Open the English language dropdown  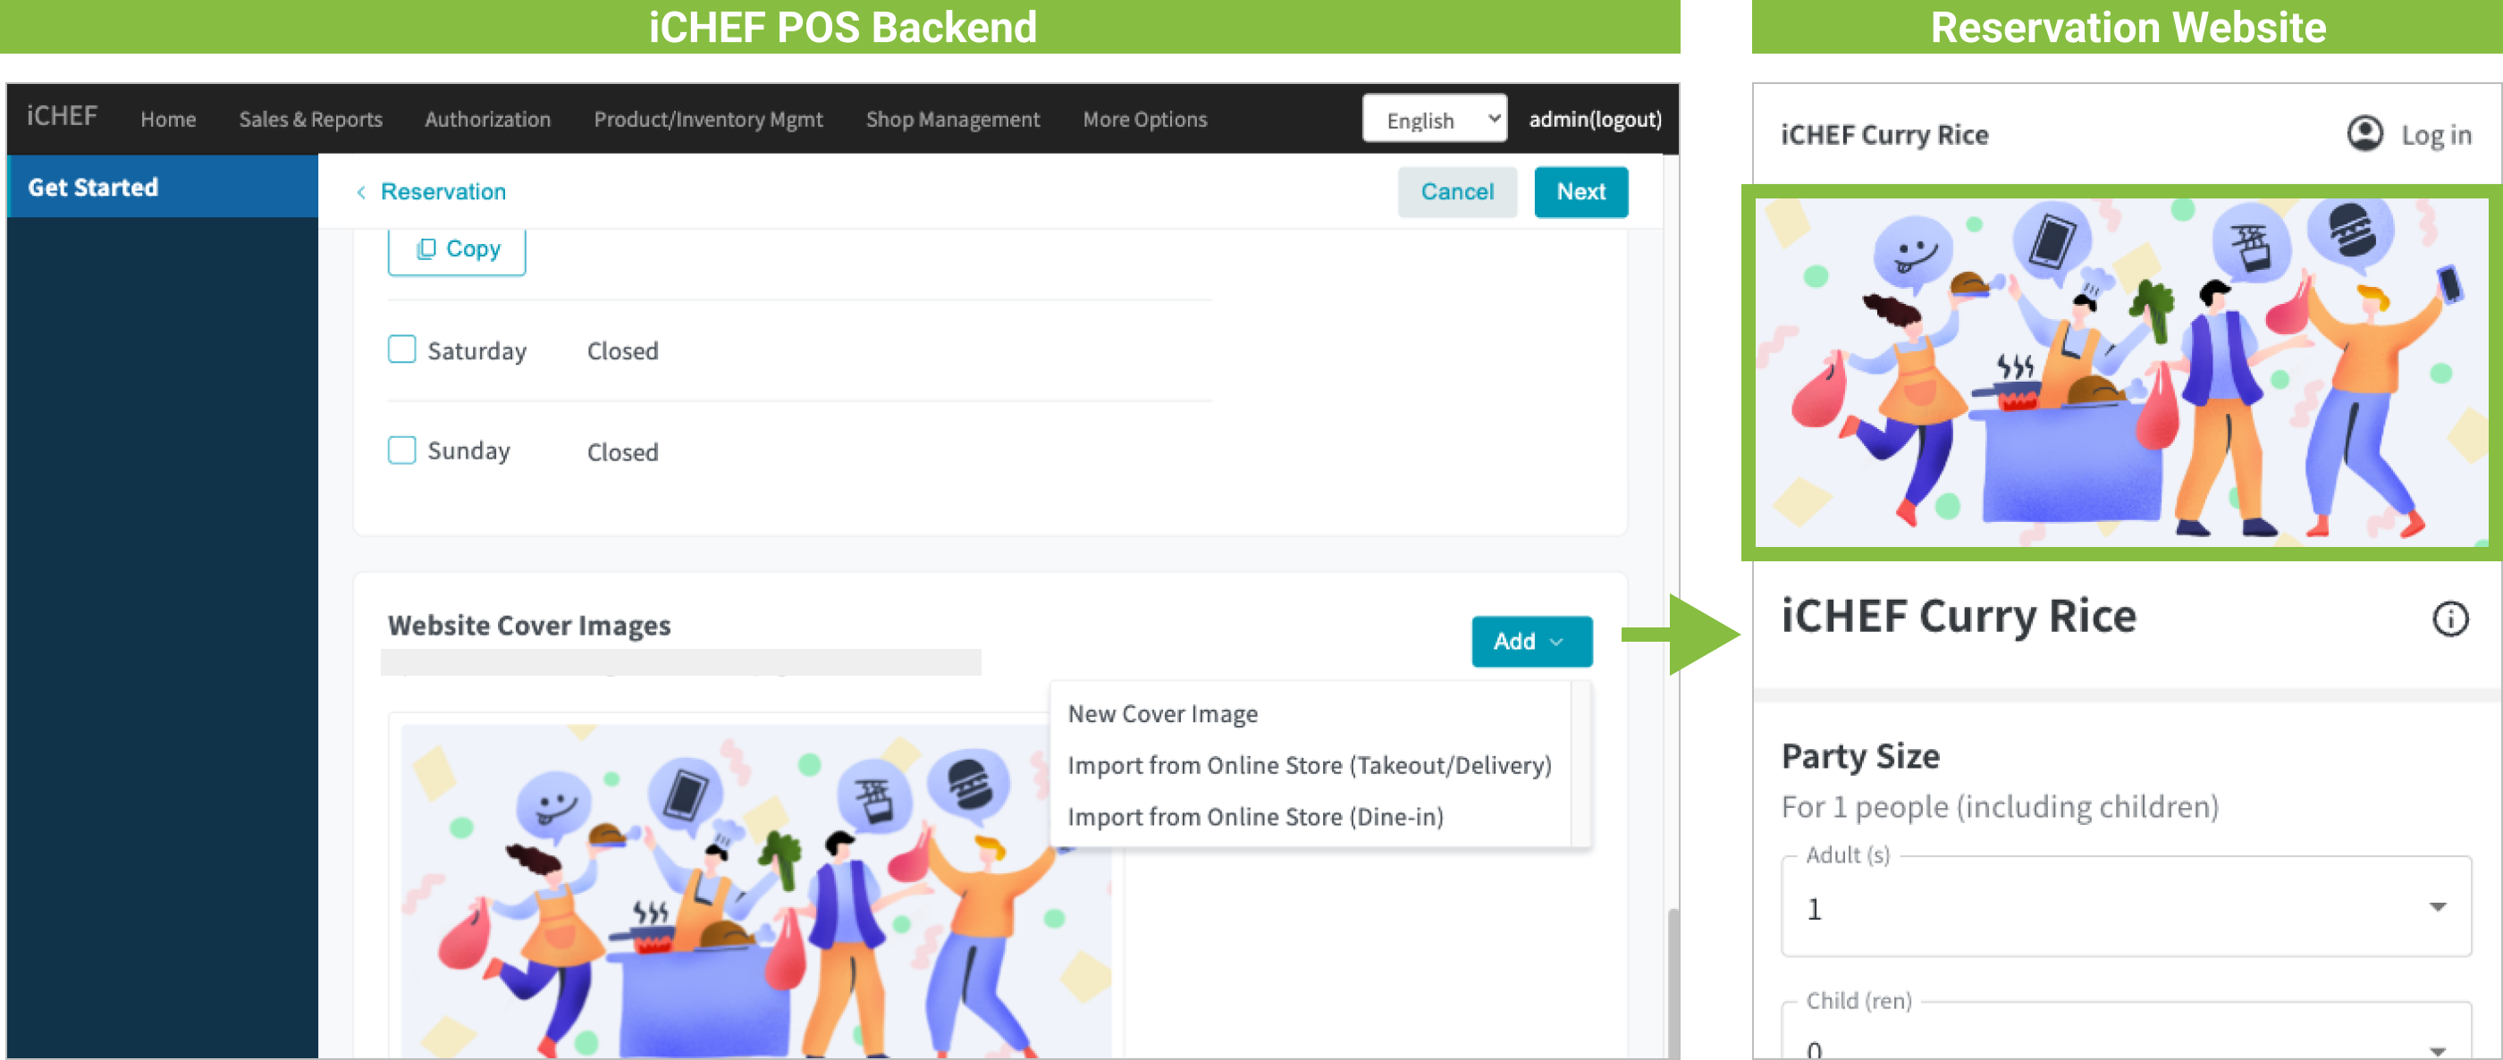coord(1433,120)
